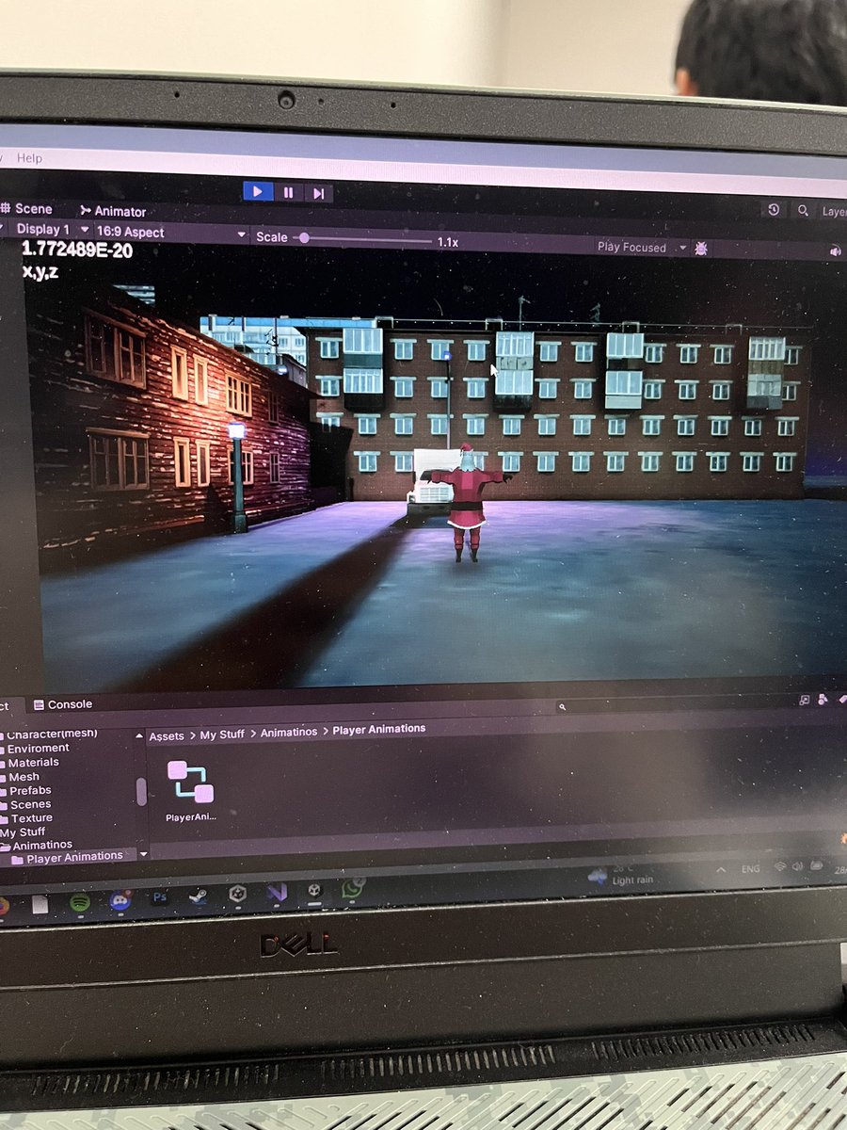Switch to the Scene tab
This screenshot has height=1130, width=847.
25,209
